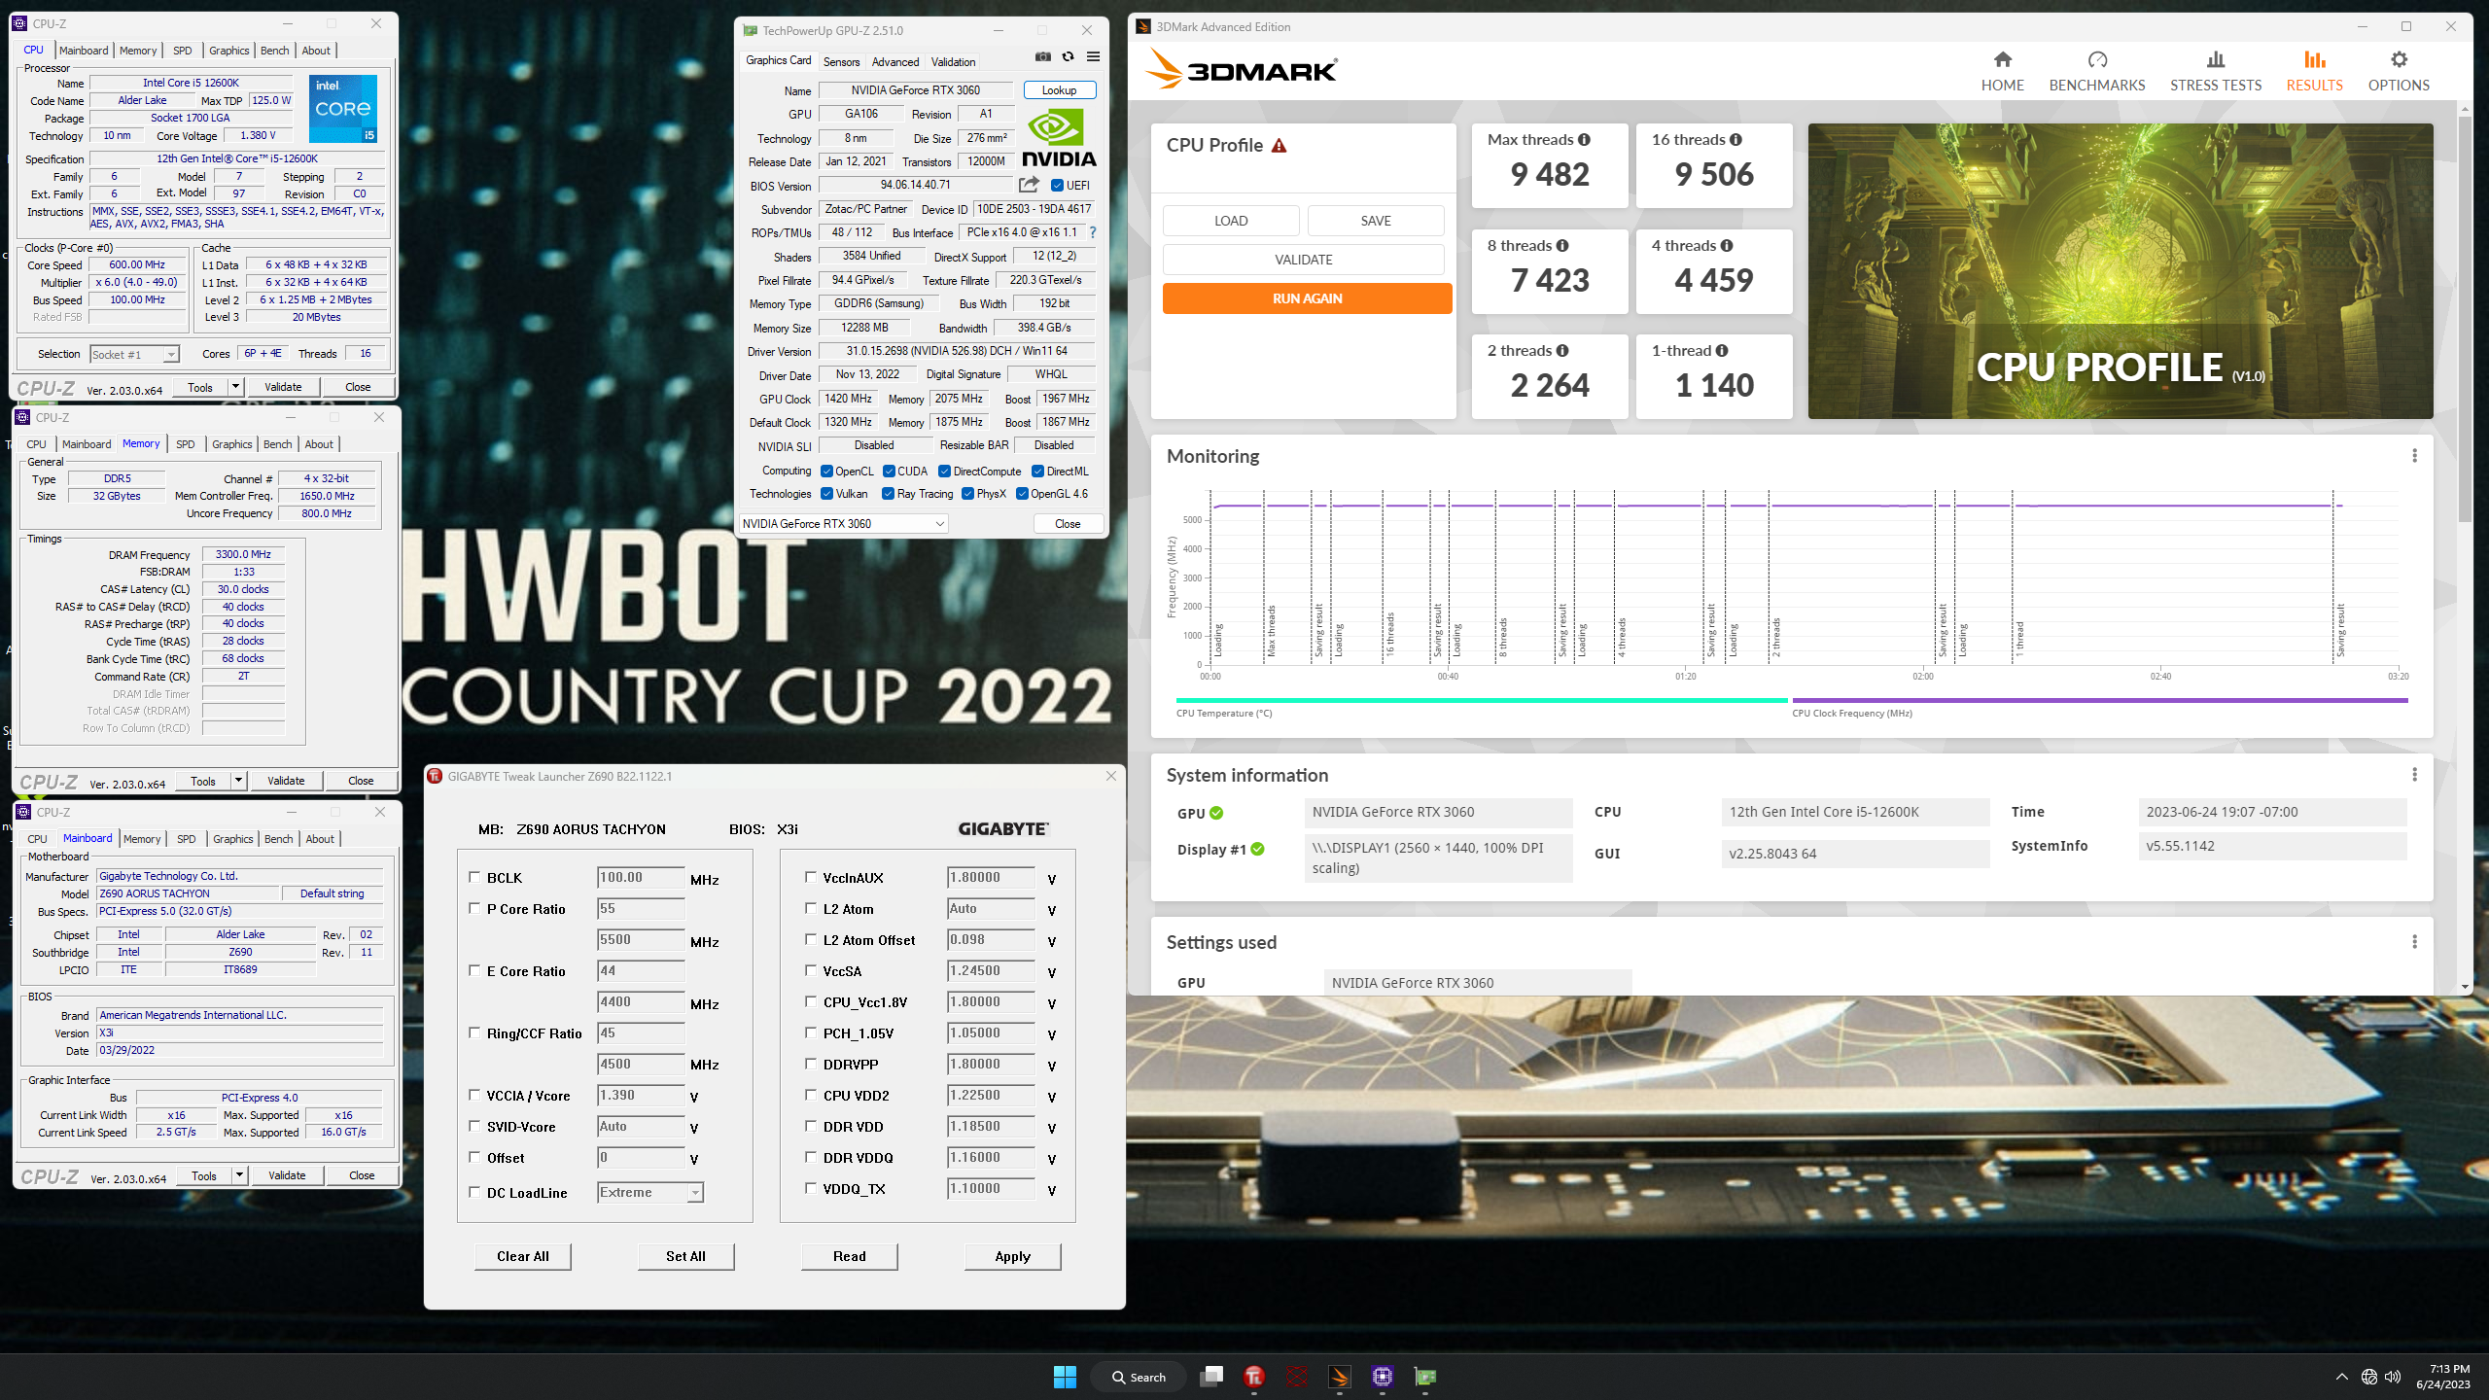2489x1400 pixels.
Task: Click CPU Temperature teal legend bar
Action: point(1482,700)
